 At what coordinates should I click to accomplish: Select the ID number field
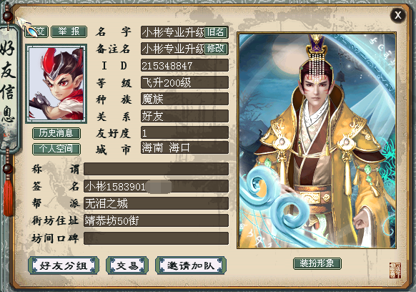click(x=184, y=66)
